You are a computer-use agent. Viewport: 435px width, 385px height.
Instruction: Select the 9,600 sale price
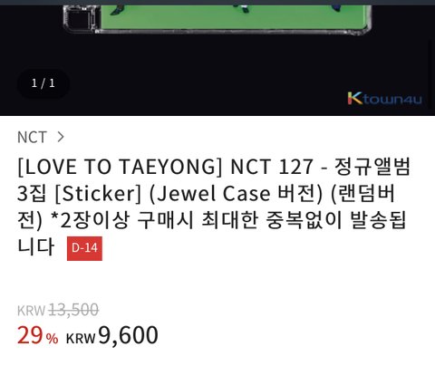point(128,335)
